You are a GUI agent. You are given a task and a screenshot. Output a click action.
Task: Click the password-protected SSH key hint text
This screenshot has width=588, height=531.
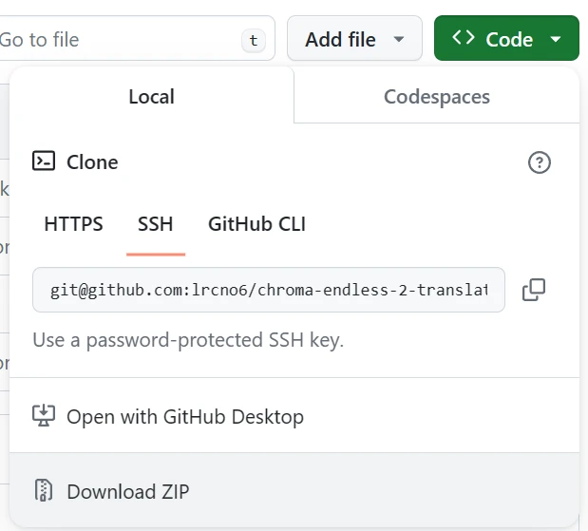coord(188,339)
